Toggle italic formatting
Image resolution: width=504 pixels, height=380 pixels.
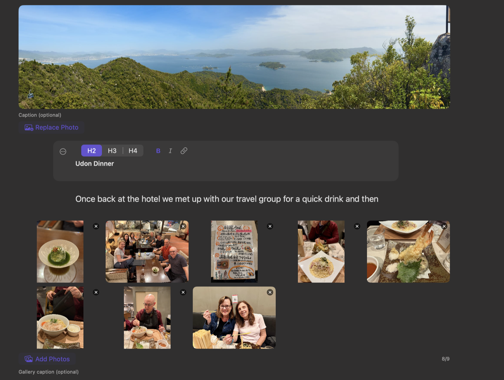[x=170, y=151]
